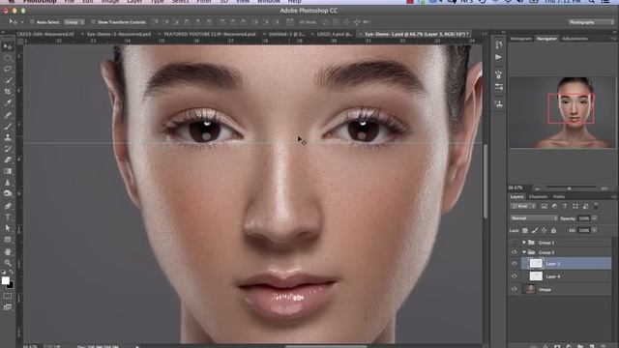Open the FEATURED YOUTUBE CLIP-Recovered.psd tab
Screen dimensions: 619x348
point(210,34)
